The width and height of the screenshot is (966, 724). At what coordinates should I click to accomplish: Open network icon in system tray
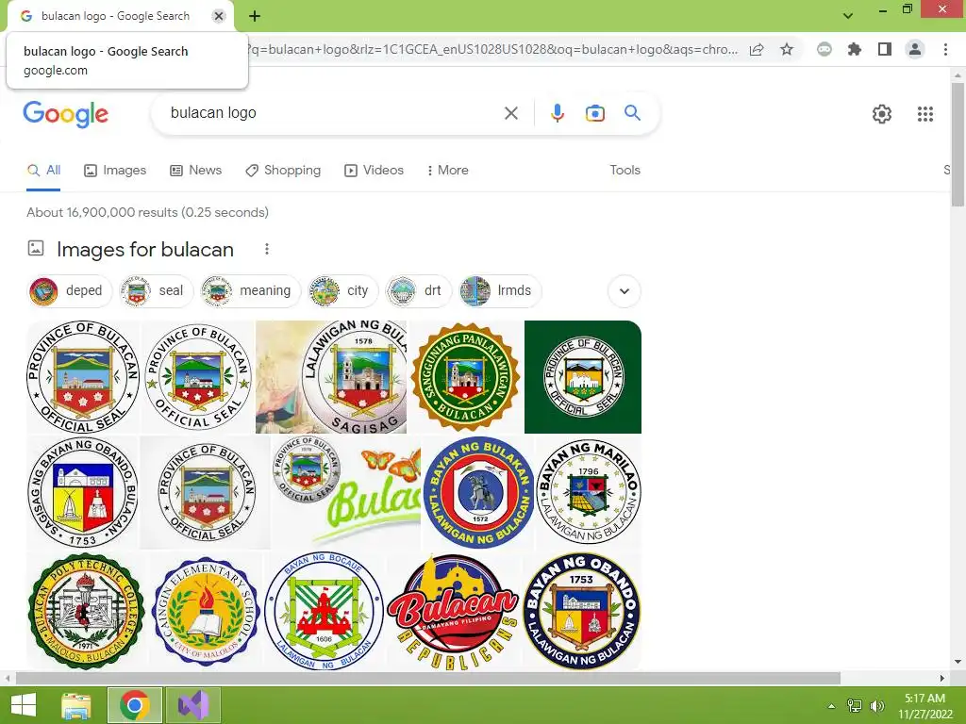pos(854,705)
